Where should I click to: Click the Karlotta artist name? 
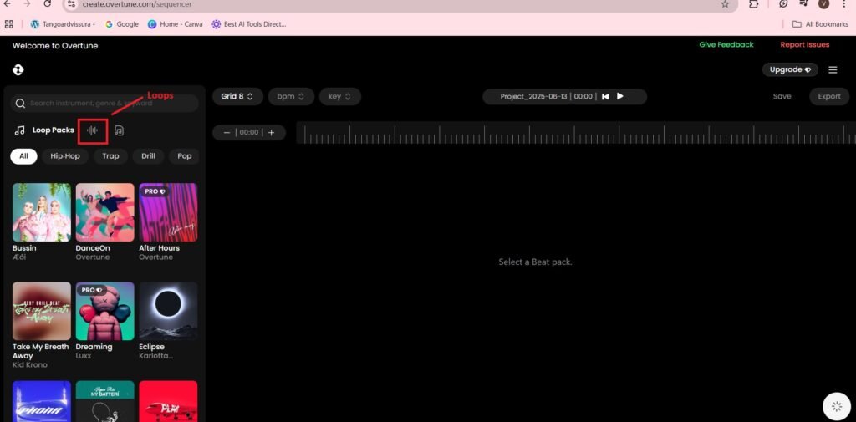point(155,356)
